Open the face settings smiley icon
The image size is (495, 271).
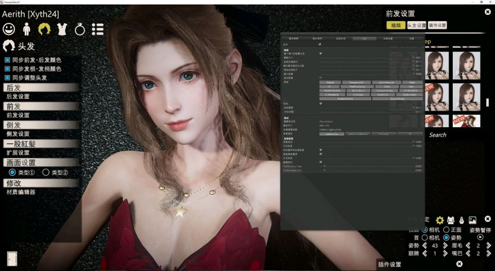pos(9,29)
